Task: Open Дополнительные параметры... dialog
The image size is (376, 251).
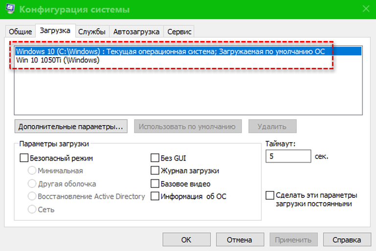Action: tap(71, 126)
